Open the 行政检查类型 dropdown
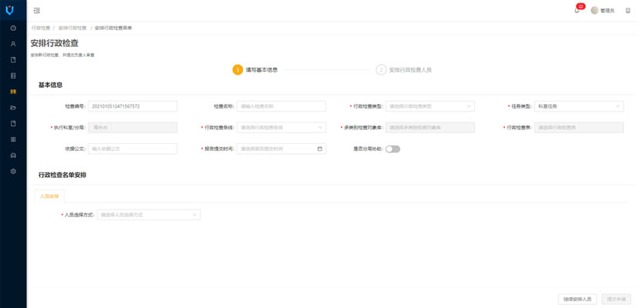The height and width of the screenshot is (308, 640). (x=430, y=106)
